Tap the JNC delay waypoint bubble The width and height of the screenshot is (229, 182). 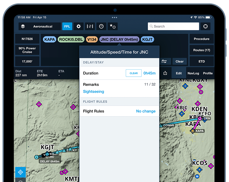119,39
